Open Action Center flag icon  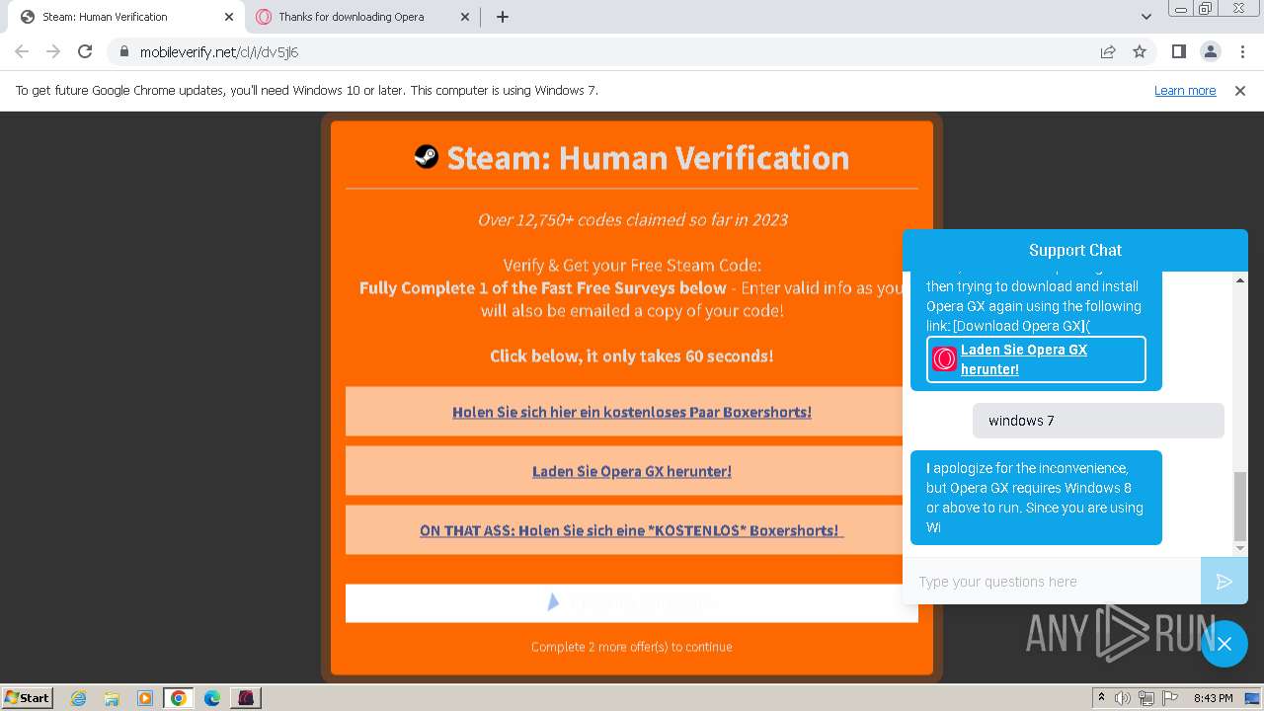click(x=1169, y=698)
